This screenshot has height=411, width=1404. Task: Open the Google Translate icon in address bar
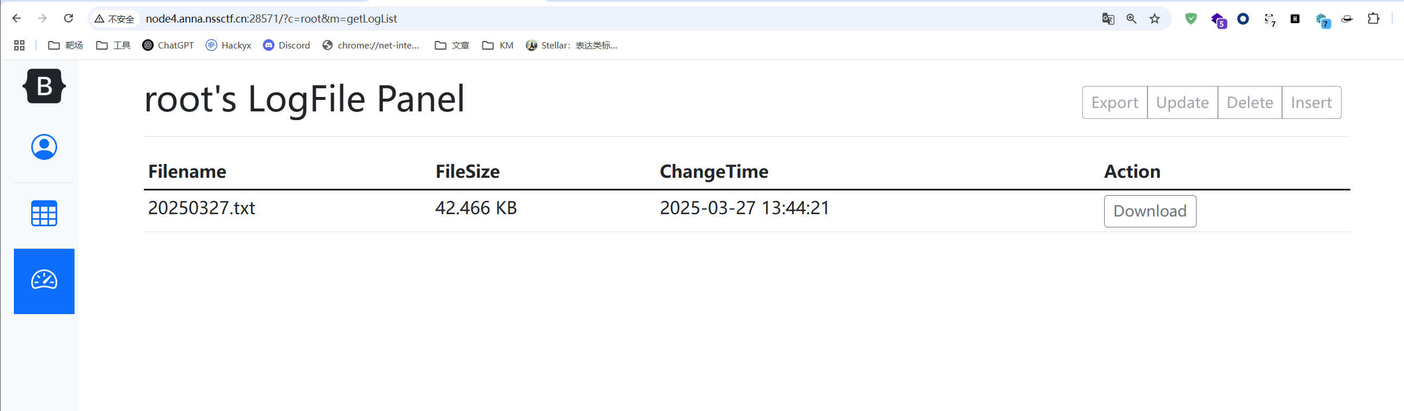[x=1108, y=19]
